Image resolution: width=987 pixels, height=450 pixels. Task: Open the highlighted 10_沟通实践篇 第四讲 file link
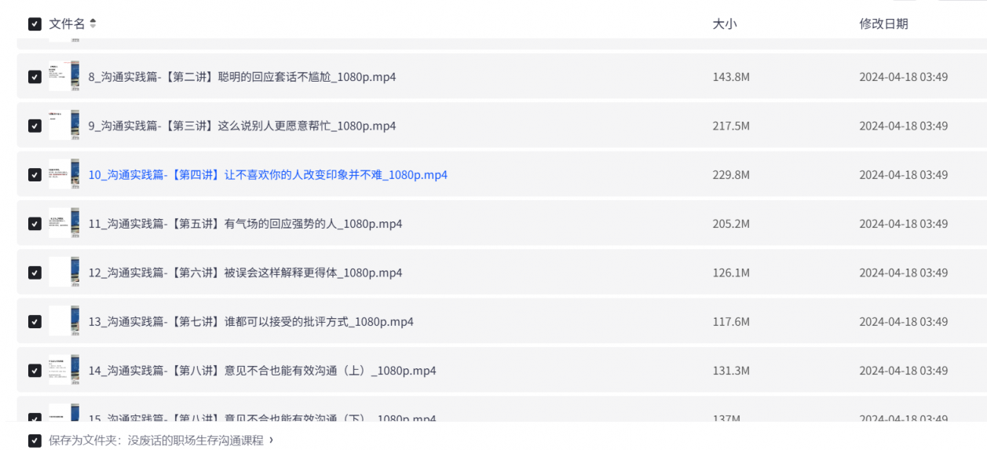[x=268, y=175]
